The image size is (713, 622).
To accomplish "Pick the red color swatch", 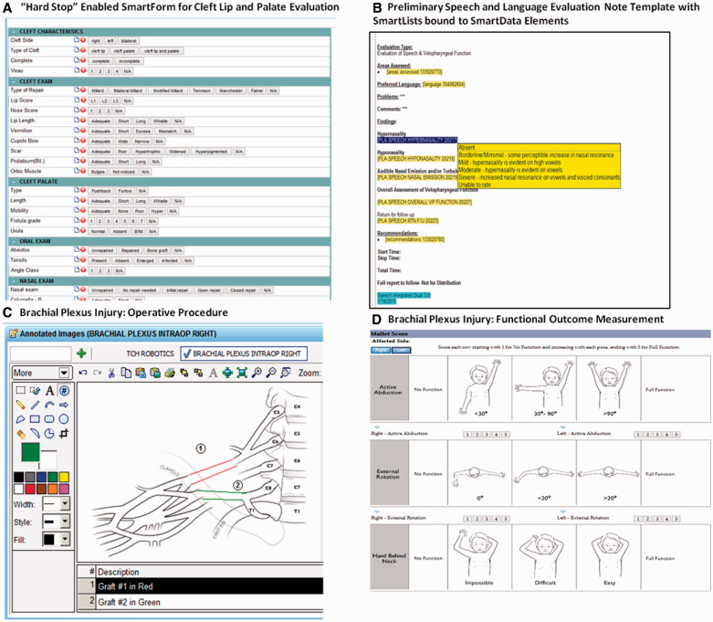I will [x=30, y=490].
